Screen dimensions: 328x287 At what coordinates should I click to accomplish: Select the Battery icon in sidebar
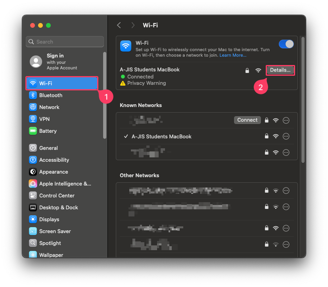(x=33, y=131)
